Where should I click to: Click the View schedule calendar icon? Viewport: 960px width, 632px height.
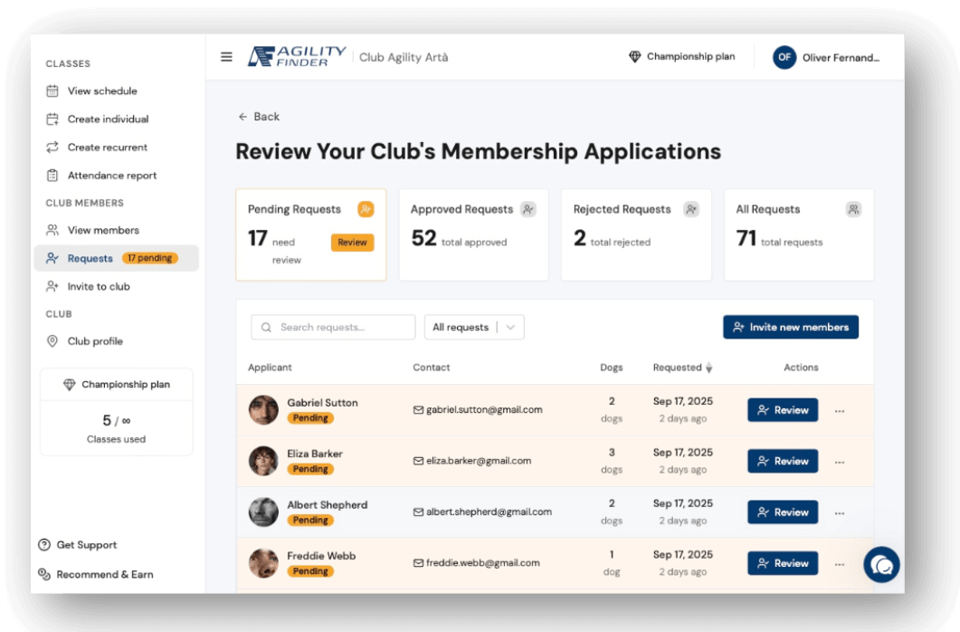[52, 91]
